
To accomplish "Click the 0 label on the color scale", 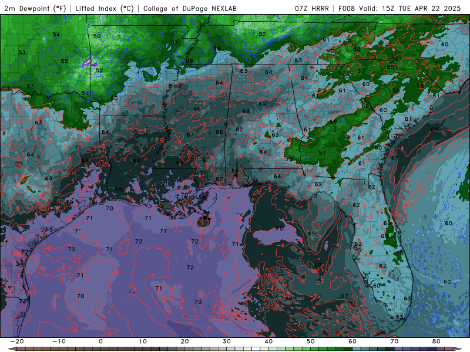I will [100, 341].
